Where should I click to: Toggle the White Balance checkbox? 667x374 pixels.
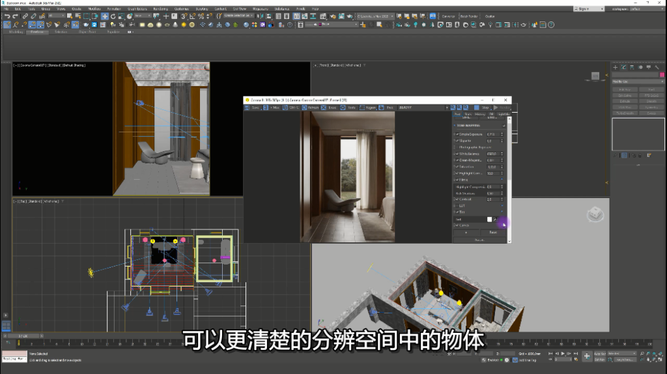(x=457, y=154)
